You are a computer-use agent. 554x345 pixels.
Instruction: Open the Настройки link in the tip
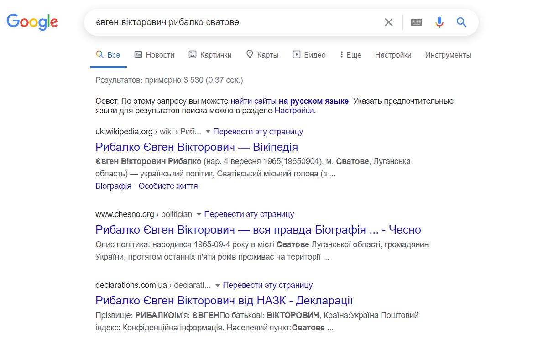pos(294,111)
